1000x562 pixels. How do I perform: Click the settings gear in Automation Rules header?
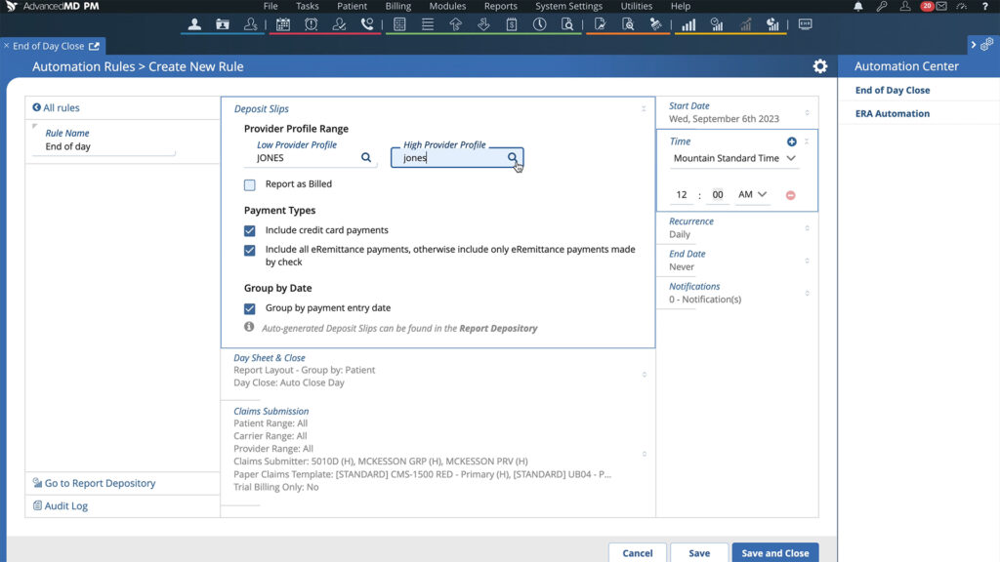[819, 66]
